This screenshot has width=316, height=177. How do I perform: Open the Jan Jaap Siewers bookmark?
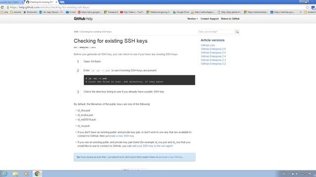pyautogui.click(x=51, y=12)
